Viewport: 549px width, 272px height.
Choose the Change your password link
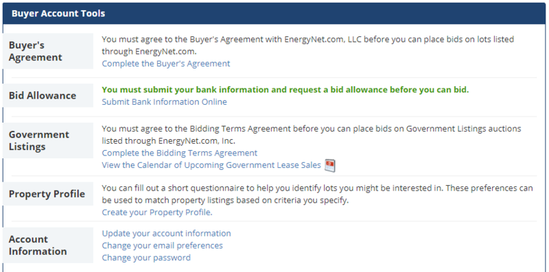click(146, 258)
